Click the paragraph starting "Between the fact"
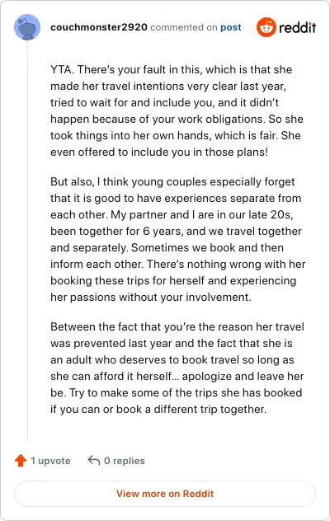The width and height of the screenshot is (330, 521). 177,368
